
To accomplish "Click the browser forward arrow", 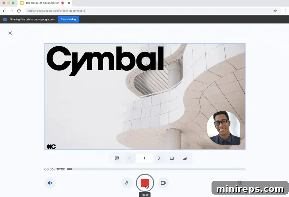I will point(12,11).
